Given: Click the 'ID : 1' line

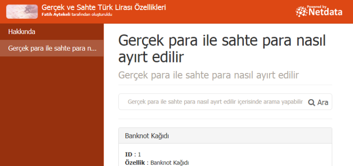Looking at the screenshot, I should [x=133, y=155].
